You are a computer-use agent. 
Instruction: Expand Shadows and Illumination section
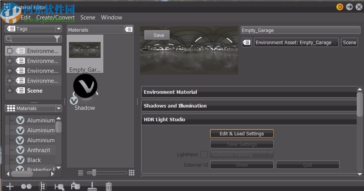249,106
